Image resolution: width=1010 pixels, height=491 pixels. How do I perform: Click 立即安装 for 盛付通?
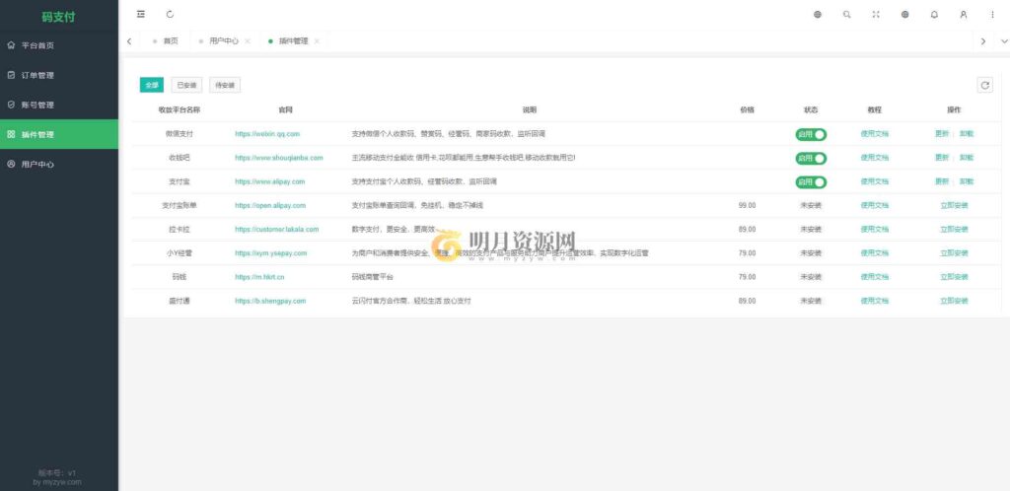pos(954,301)
